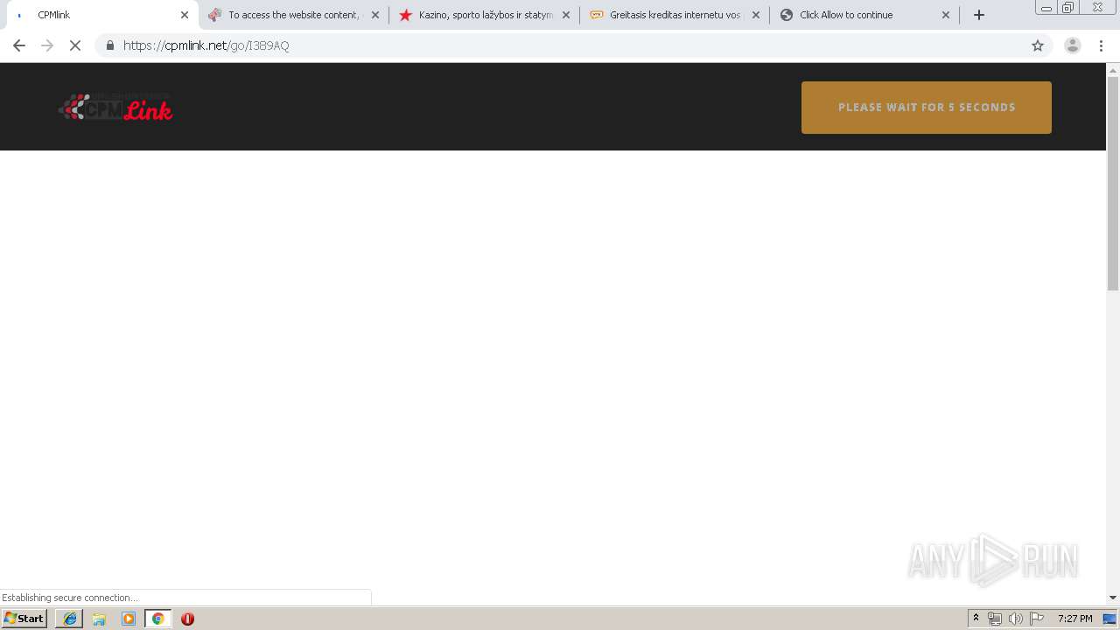The image size is (1120, 630).
Task: Select the Chrome taskbar button
Action: tap(157, 619)
